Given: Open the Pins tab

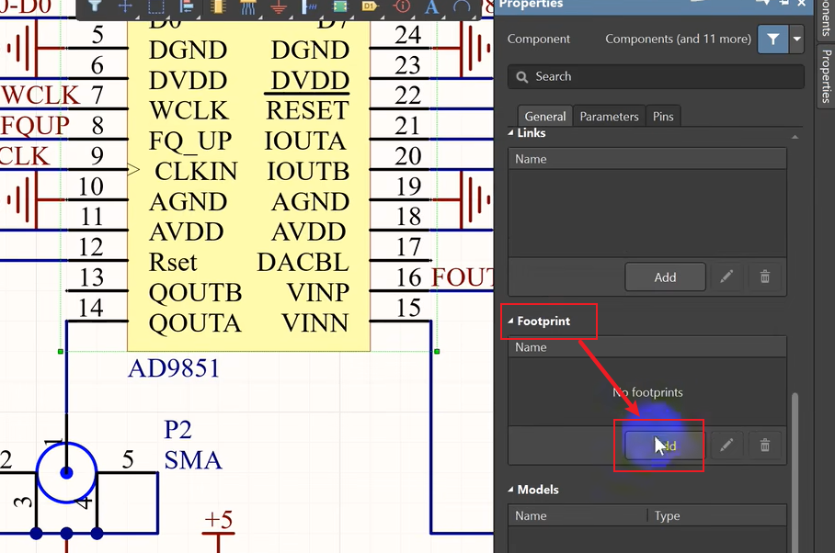Looking at the screenshot, I should (x=663, y=117).
